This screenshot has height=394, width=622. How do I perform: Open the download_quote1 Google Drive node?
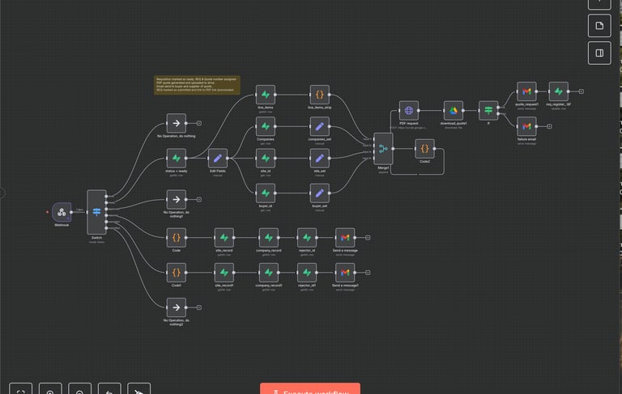point(453,111)
